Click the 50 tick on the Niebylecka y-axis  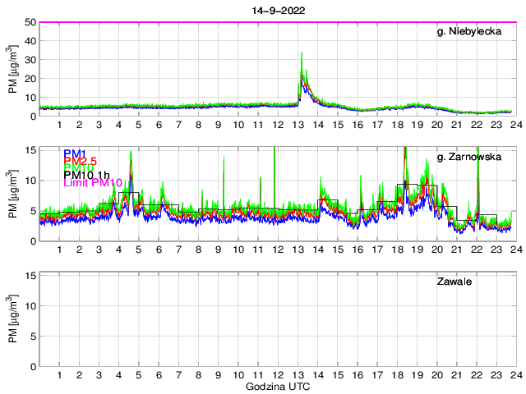30,22
